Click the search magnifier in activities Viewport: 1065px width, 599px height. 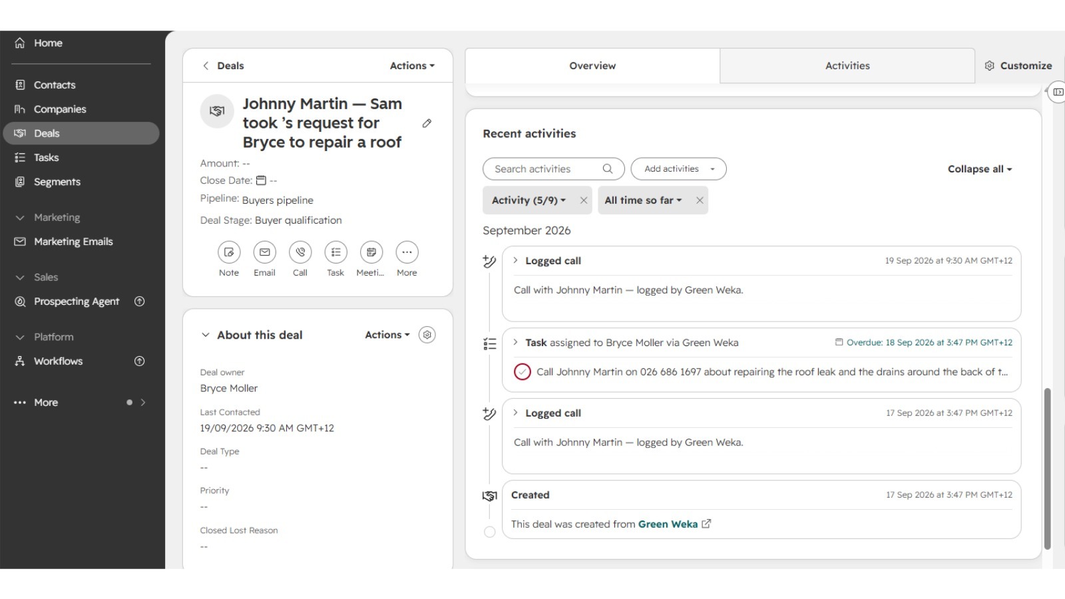click(607, 169)
